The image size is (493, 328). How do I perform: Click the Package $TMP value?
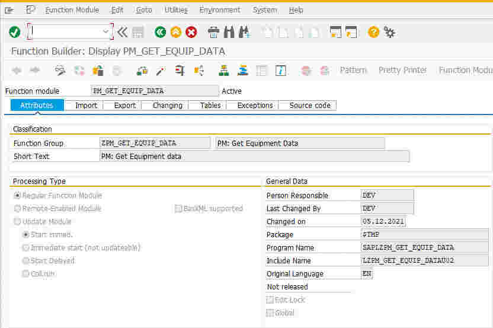[424, 234]
